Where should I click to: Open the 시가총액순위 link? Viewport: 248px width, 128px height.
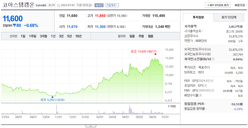[194, 31]
